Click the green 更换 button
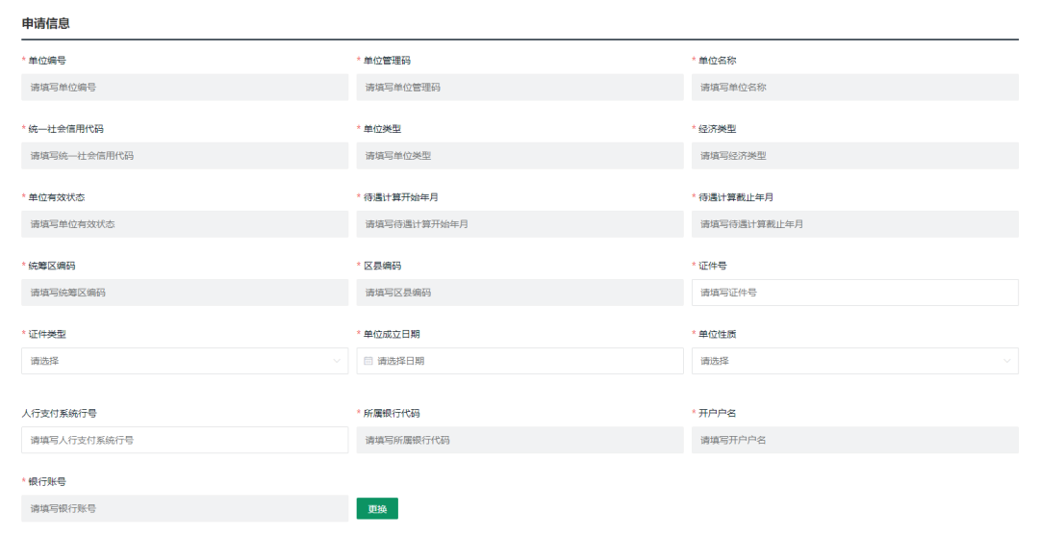Image resolution: width=1039 pixels, height=538 pixels. (x=377, y=508)
